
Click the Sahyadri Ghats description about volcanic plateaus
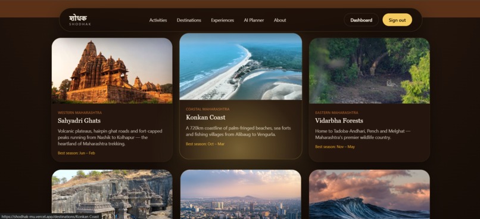110,137
